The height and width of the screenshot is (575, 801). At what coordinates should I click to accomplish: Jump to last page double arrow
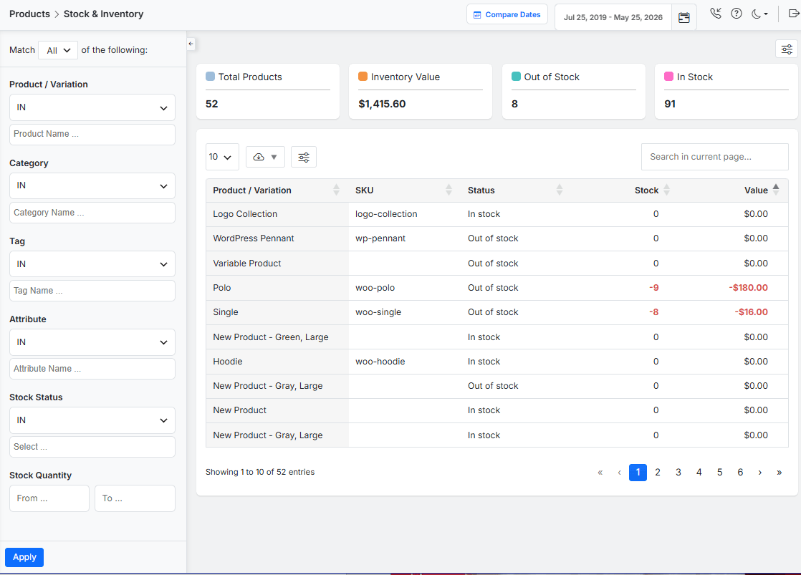[779, 473]
